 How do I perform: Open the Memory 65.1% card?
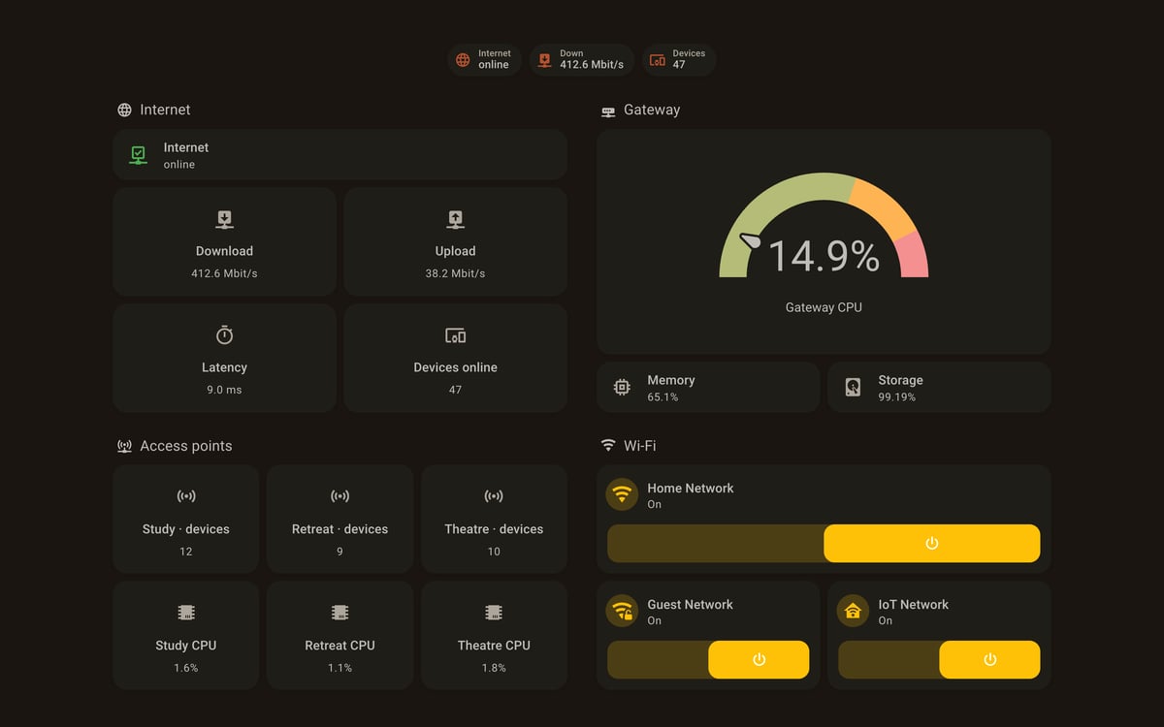pos(708,388)
